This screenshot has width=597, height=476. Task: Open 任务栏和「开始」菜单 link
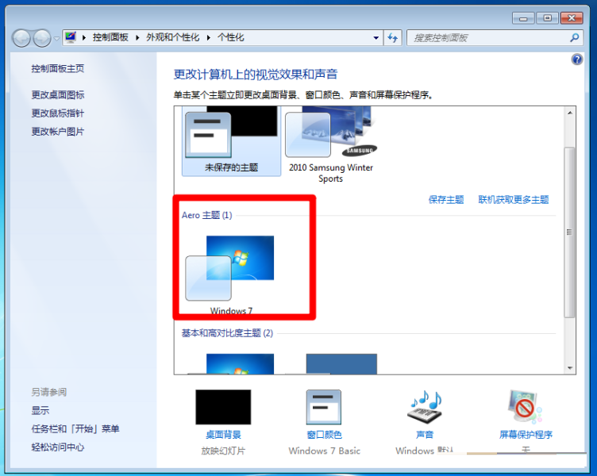click(x=75, y=429)
